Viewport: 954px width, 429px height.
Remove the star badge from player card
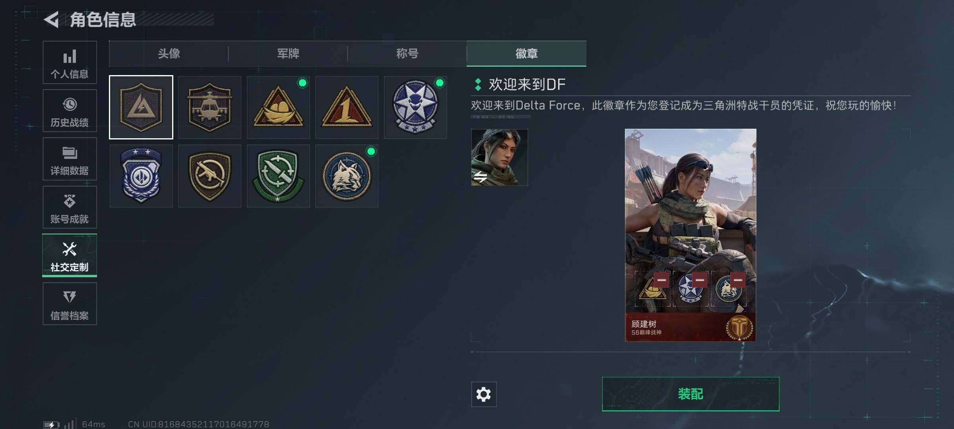700,280
